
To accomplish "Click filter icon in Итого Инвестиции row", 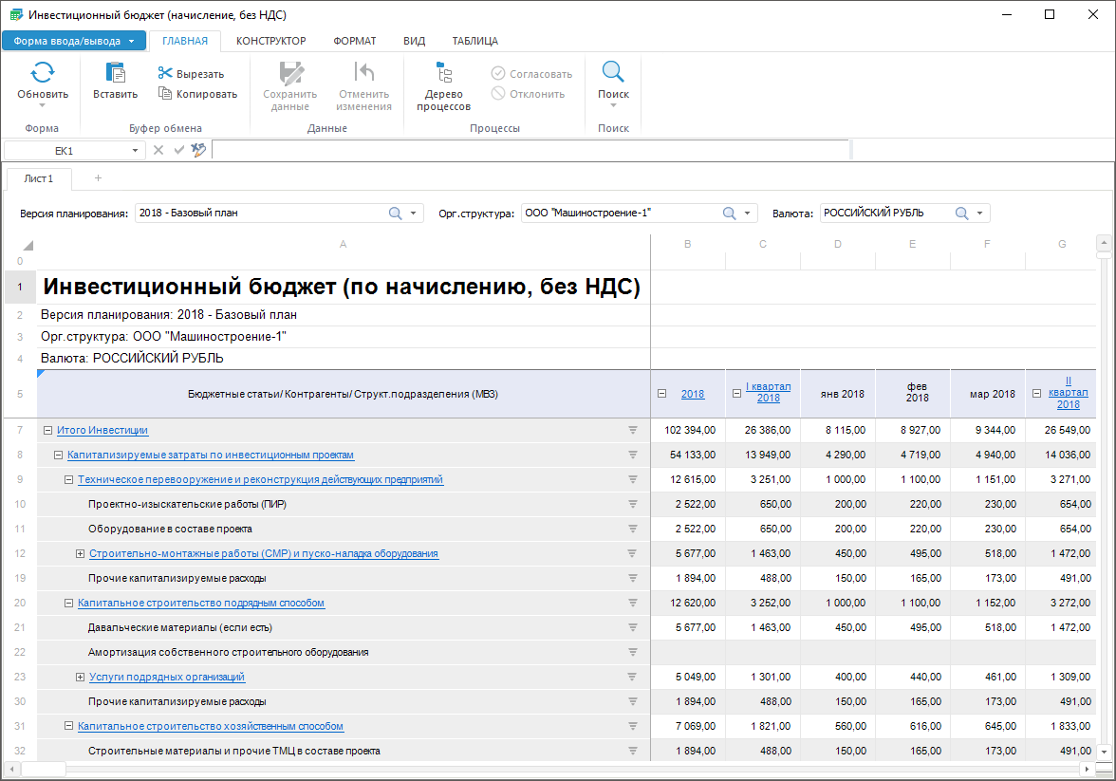I will pyautogui.click(x=633, y=431).
